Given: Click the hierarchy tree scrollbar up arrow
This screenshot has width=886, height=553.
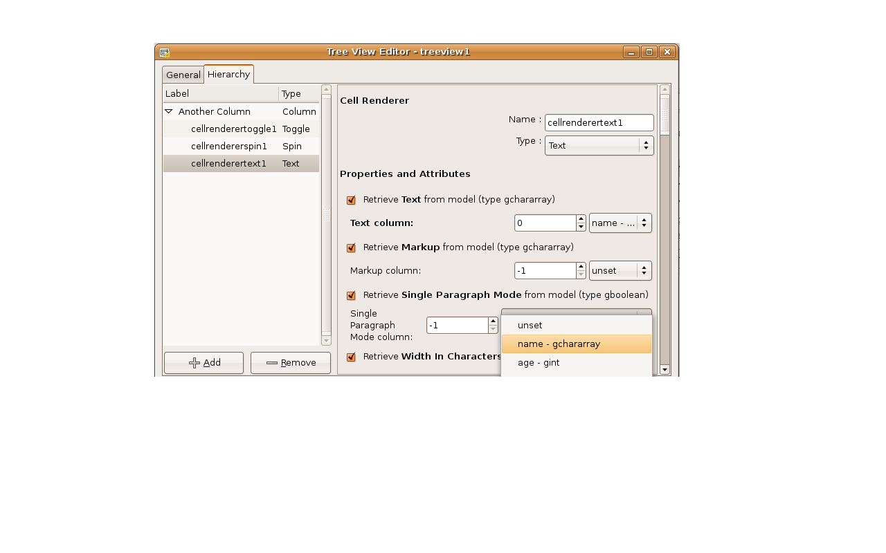Looking at the screenshot, I should click(327, 89).
